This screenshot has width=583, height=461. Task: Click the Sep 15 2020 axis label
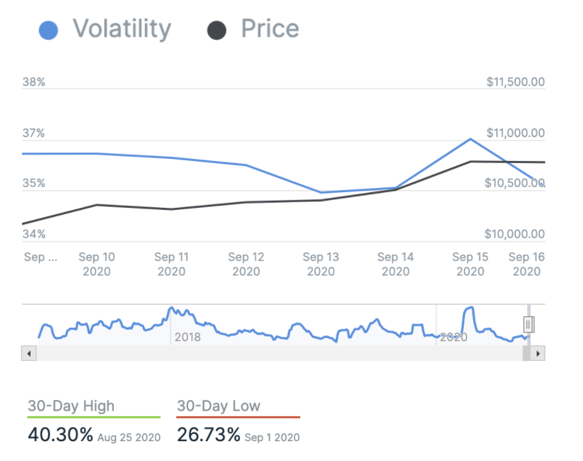tap(470, 264)
